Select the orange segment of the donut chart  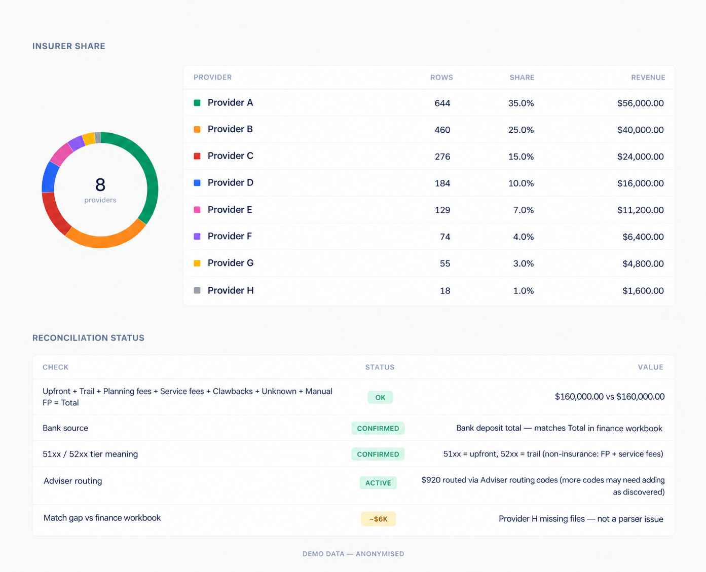tap(106, 241)
